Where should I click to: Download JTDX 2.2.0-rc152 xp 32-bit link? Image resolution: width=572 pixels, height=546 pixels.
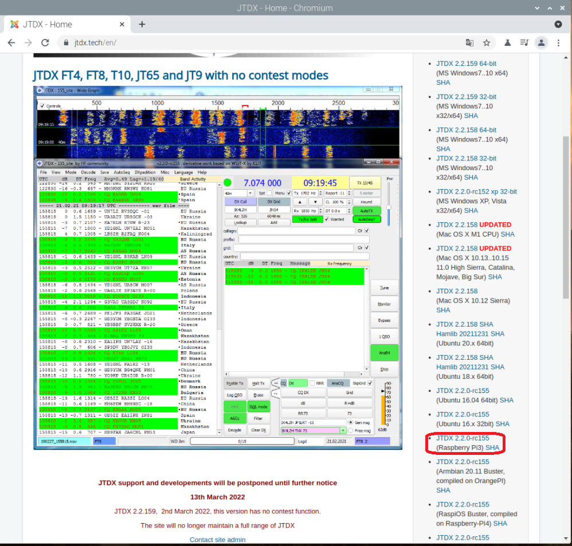pos(476,191)
